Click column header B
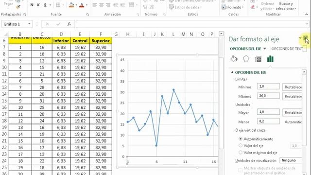The width and height of the screenshot is (311, 175). click(x=20, y=34)
